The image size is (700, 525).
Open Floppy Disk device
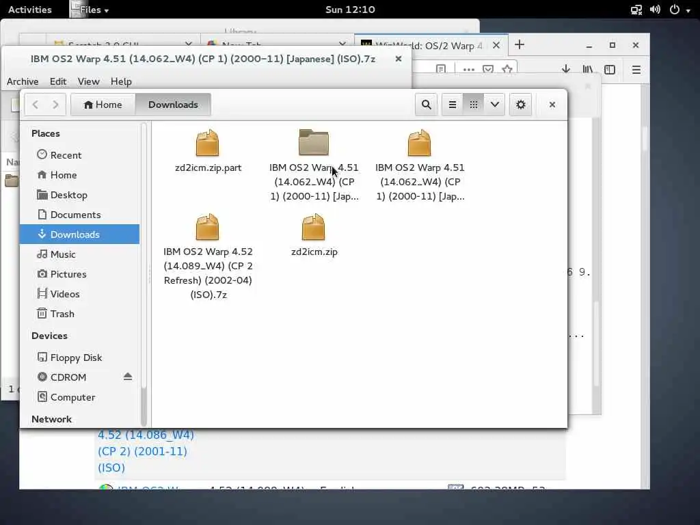(80, 358)
